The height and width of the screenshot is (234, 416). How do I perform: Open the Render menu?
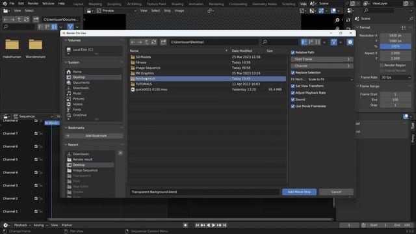click(x=33, y=3)
